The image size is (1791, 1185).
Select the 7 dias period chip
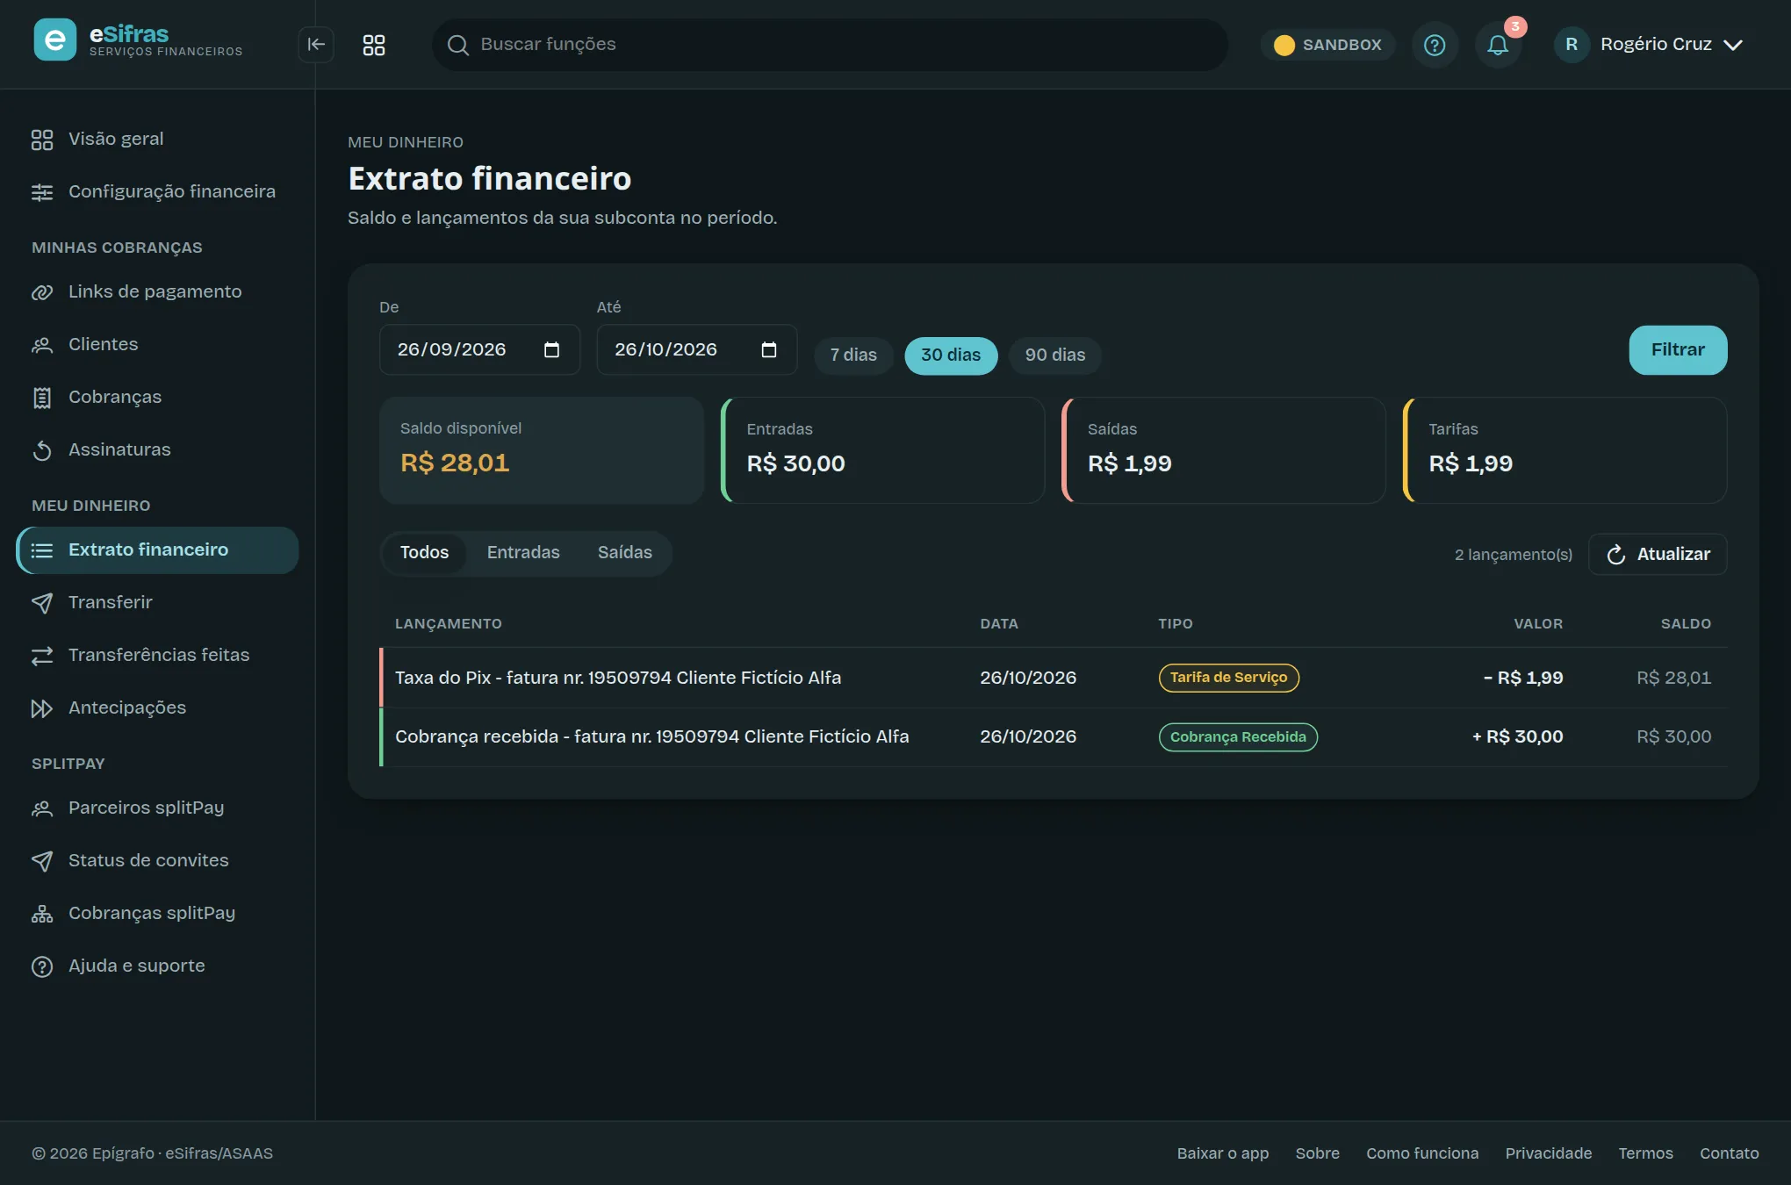[853, 355]
